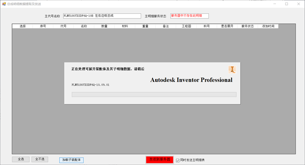
Task: Click the progress bar in the loading dialog
Action: pyautogui.click(x=154, y=95)
